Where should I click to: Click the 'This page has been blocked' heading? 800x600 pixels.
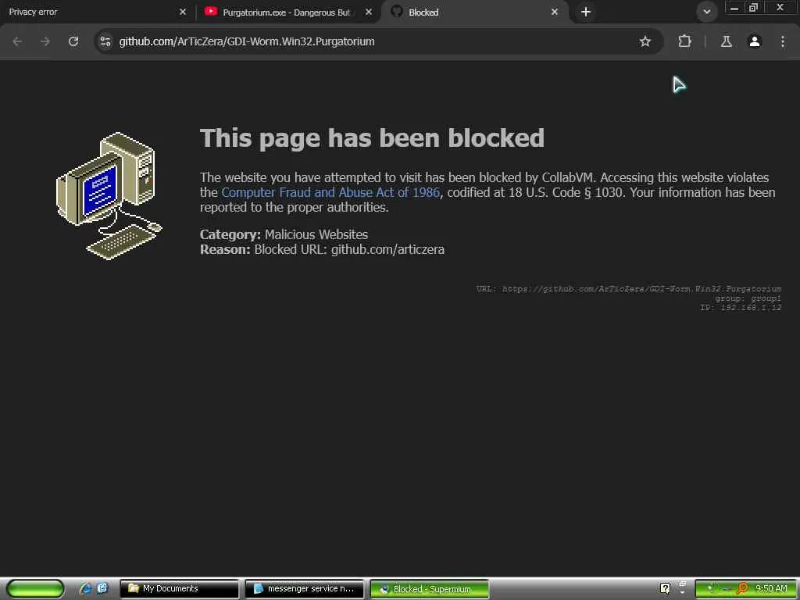pyautogui.click(x=372, y=137)
